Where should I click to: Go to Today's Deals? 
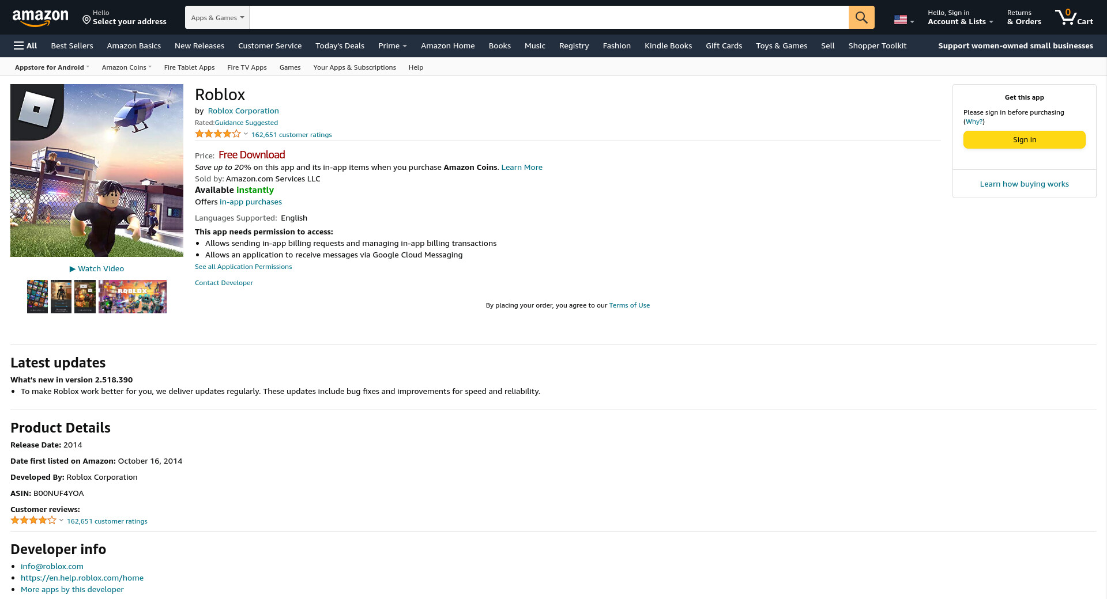pos(340,46)
